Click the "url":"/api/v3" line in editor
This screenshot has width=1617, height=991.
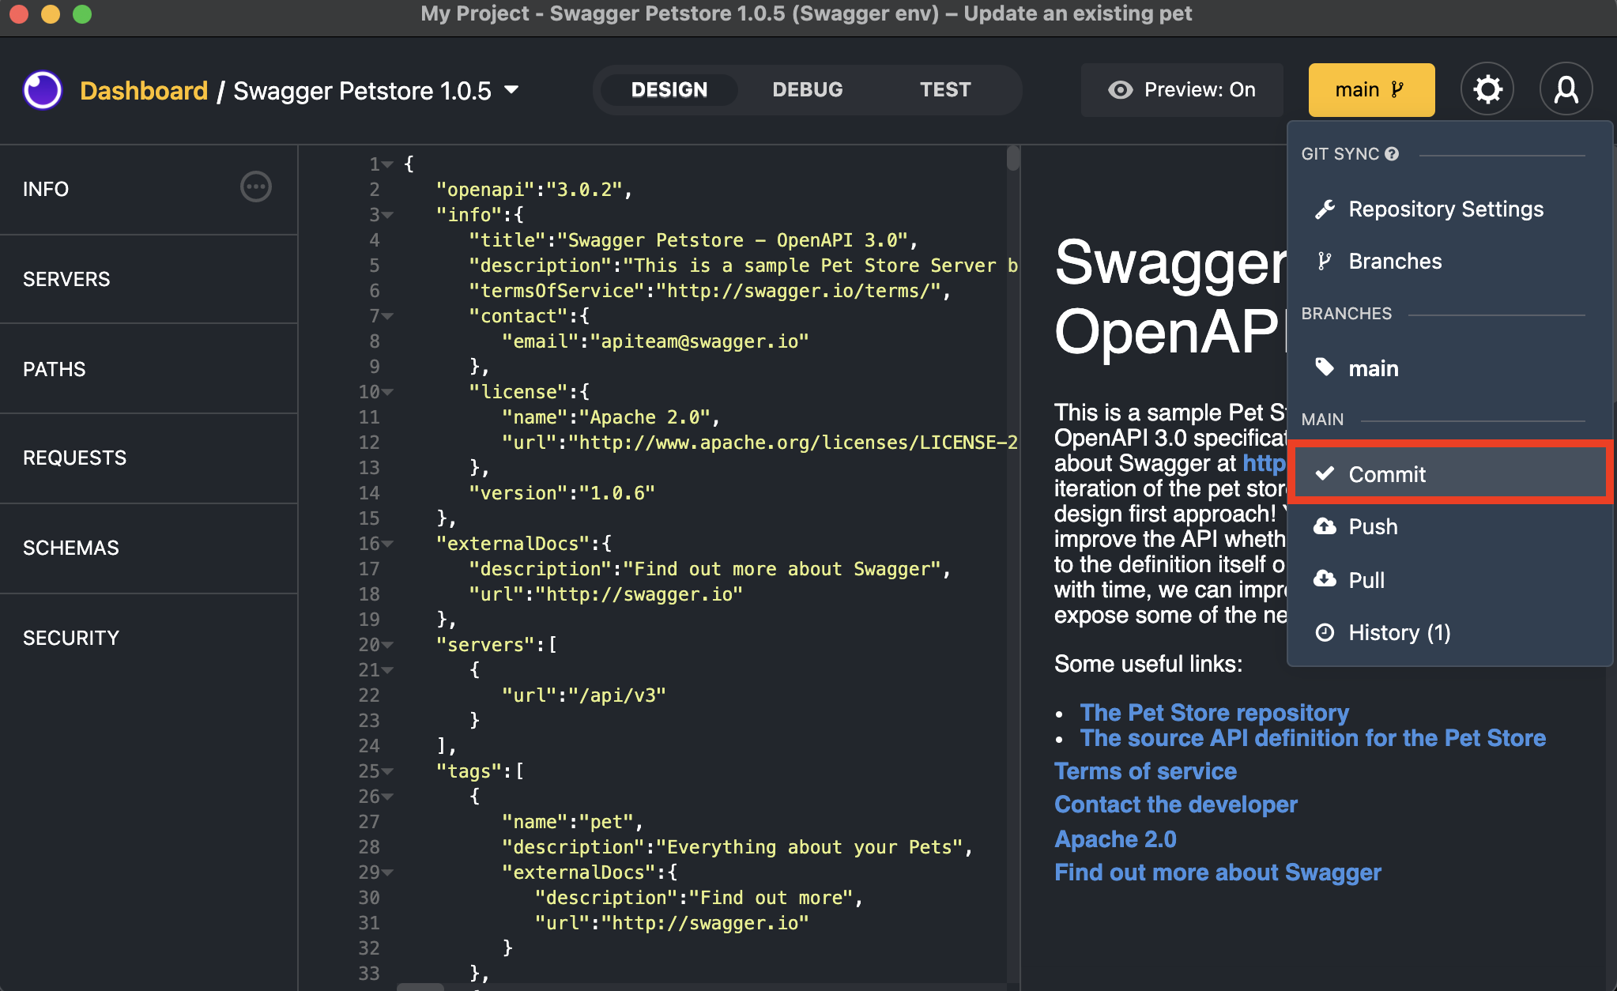pyautogui.click(x=584, y=695)
